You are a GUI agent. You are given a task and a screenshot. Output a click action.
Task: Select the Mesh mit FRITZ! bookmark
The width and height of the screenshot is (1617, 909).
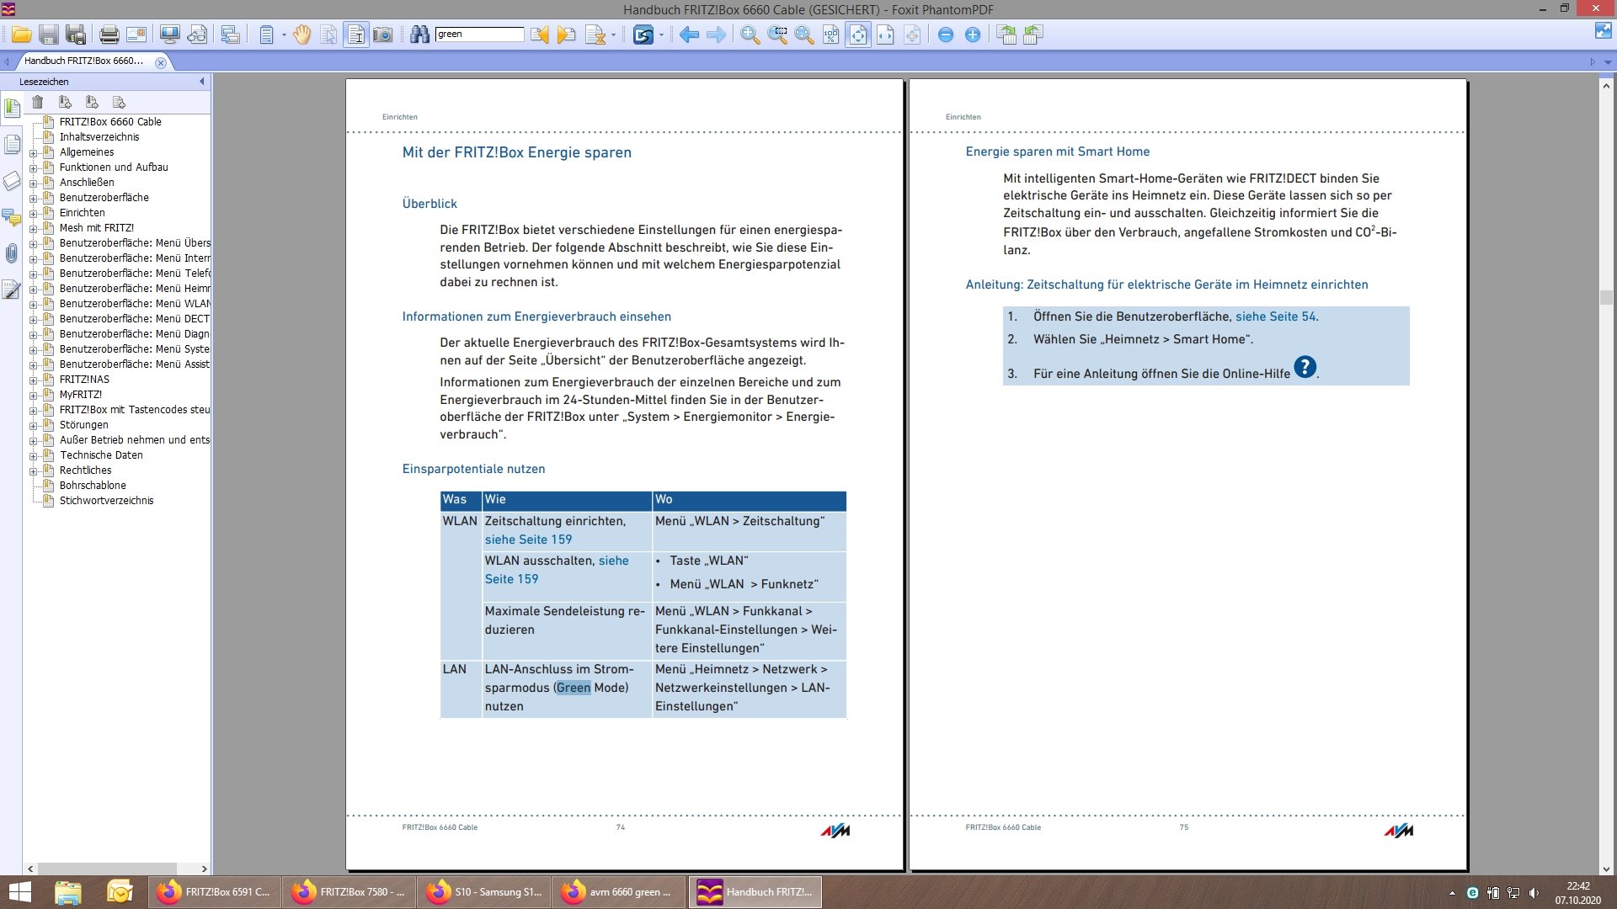[96, 228]
